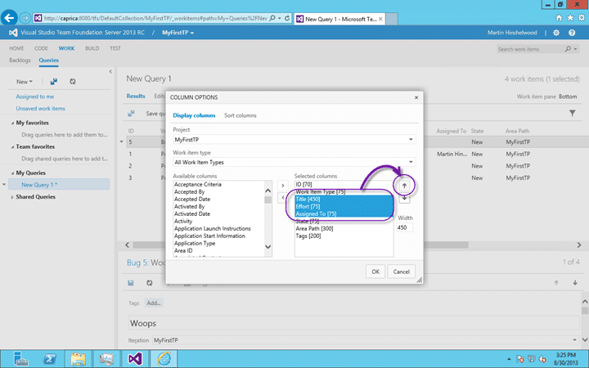Viewport: 589px width, 368px height.
Task: Open TFS settings gear beside Martin Hinshelwood
Action: click(x=556, y=33)
